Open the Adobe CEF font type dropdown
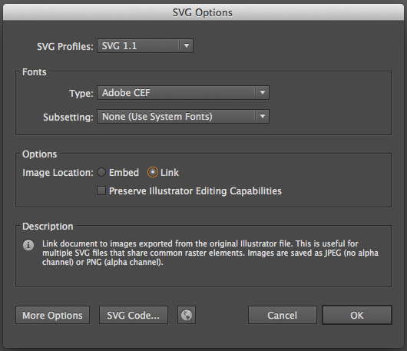Image resolution: width=407 pixels, height=351 pixels. pyautogui.click(x=183, y=92)
